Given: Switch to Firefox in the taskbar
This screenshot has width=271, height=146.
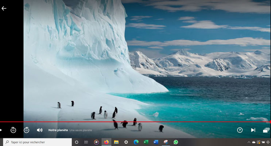Looking at the screenshot, I should [106, 142].
